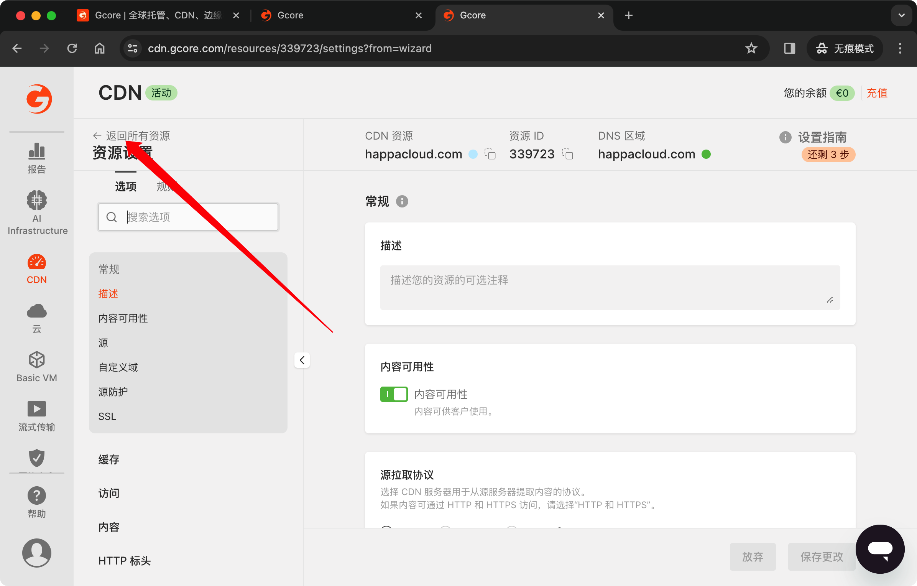Click info icon next to 常规 heading
The image size is (917, 586).
402,201
